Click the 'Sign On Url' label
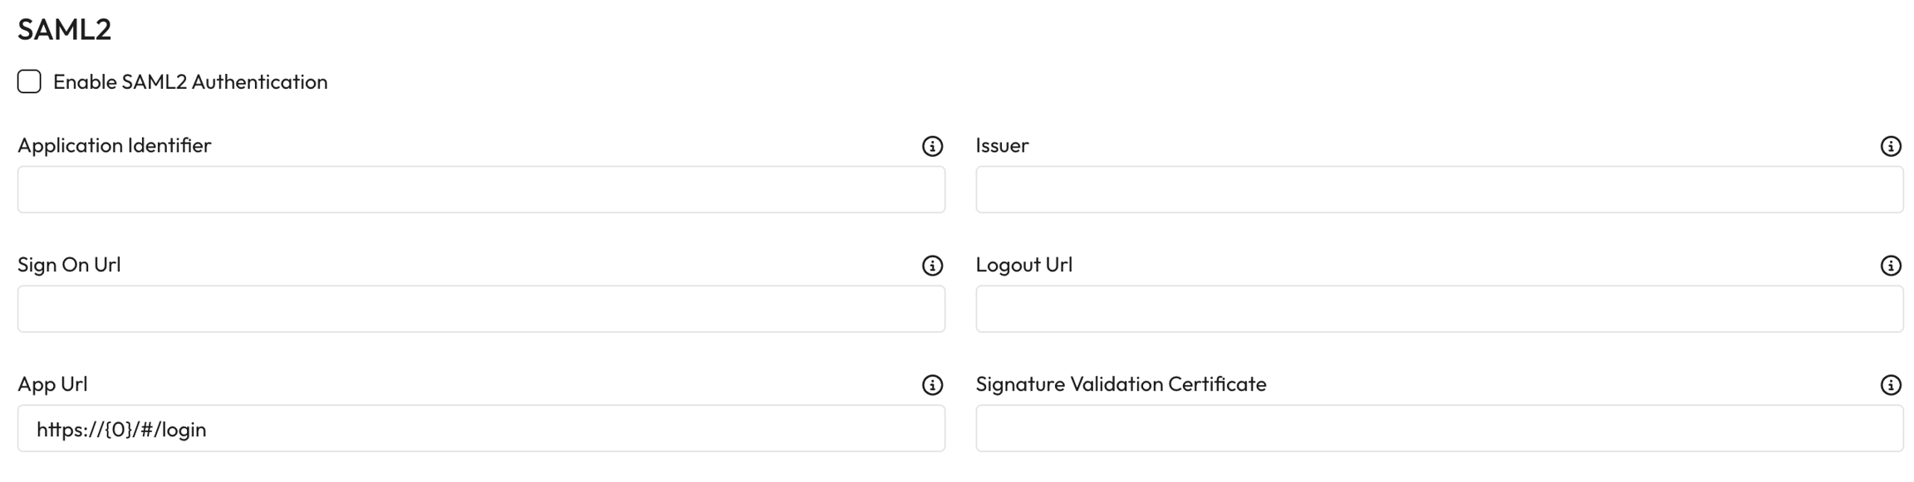This screenshot has width=1914, height=482. coord(69,265)
